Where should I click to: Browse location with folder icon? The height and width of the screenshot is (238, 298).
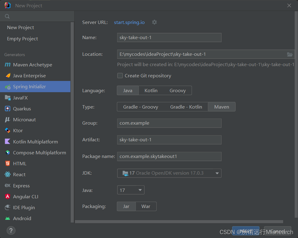(x=290, y=55)
